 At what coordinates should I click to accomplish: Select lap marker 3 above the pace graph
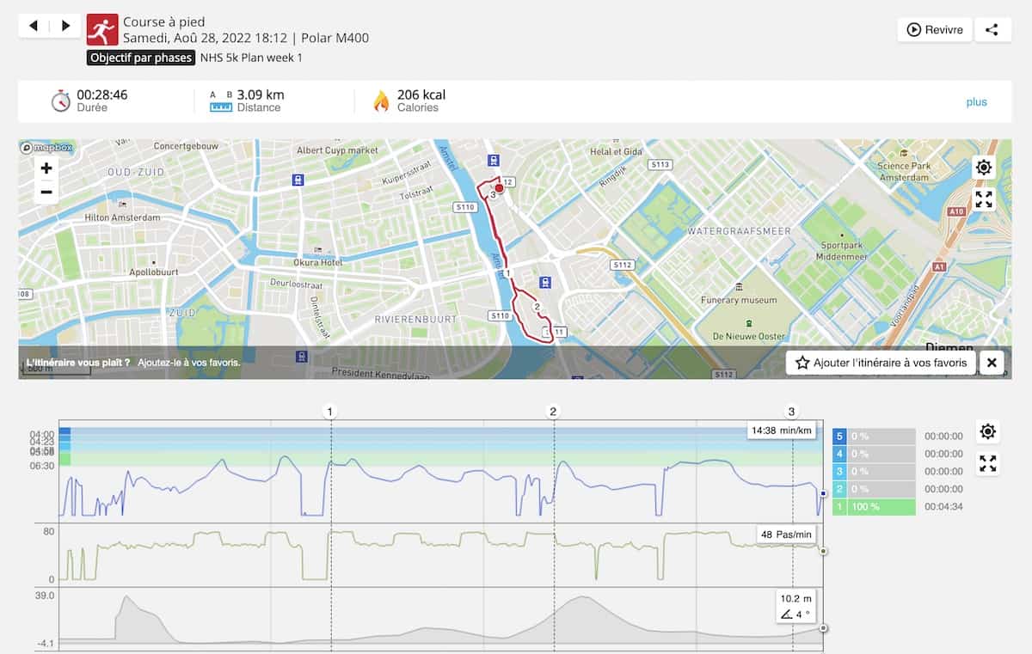[x=792, y=412]
